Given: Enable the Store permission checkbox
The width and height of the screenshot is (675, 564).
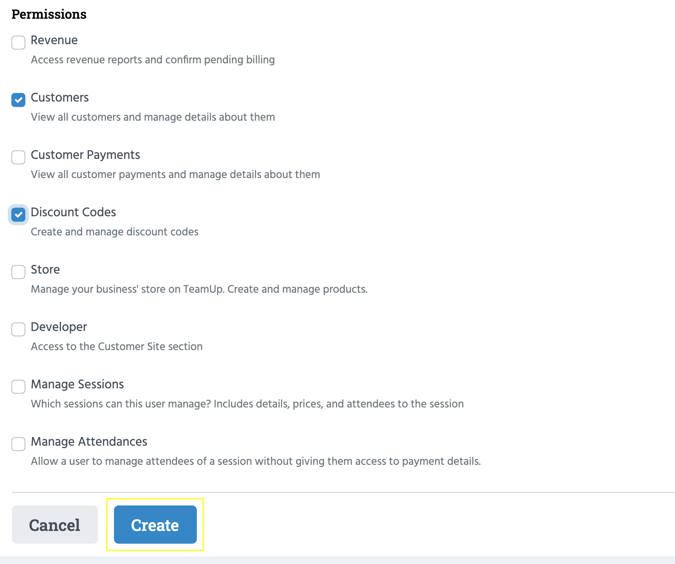Looking at the screenshot, I should [x=18, y=272].
